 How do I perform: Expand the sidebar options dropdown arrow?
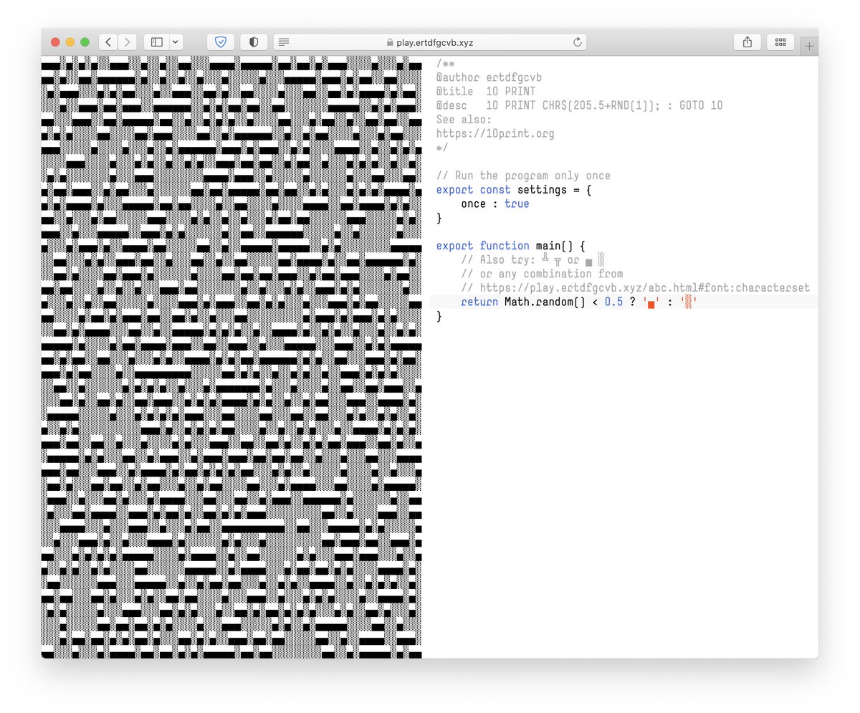(x=176, y=42)
